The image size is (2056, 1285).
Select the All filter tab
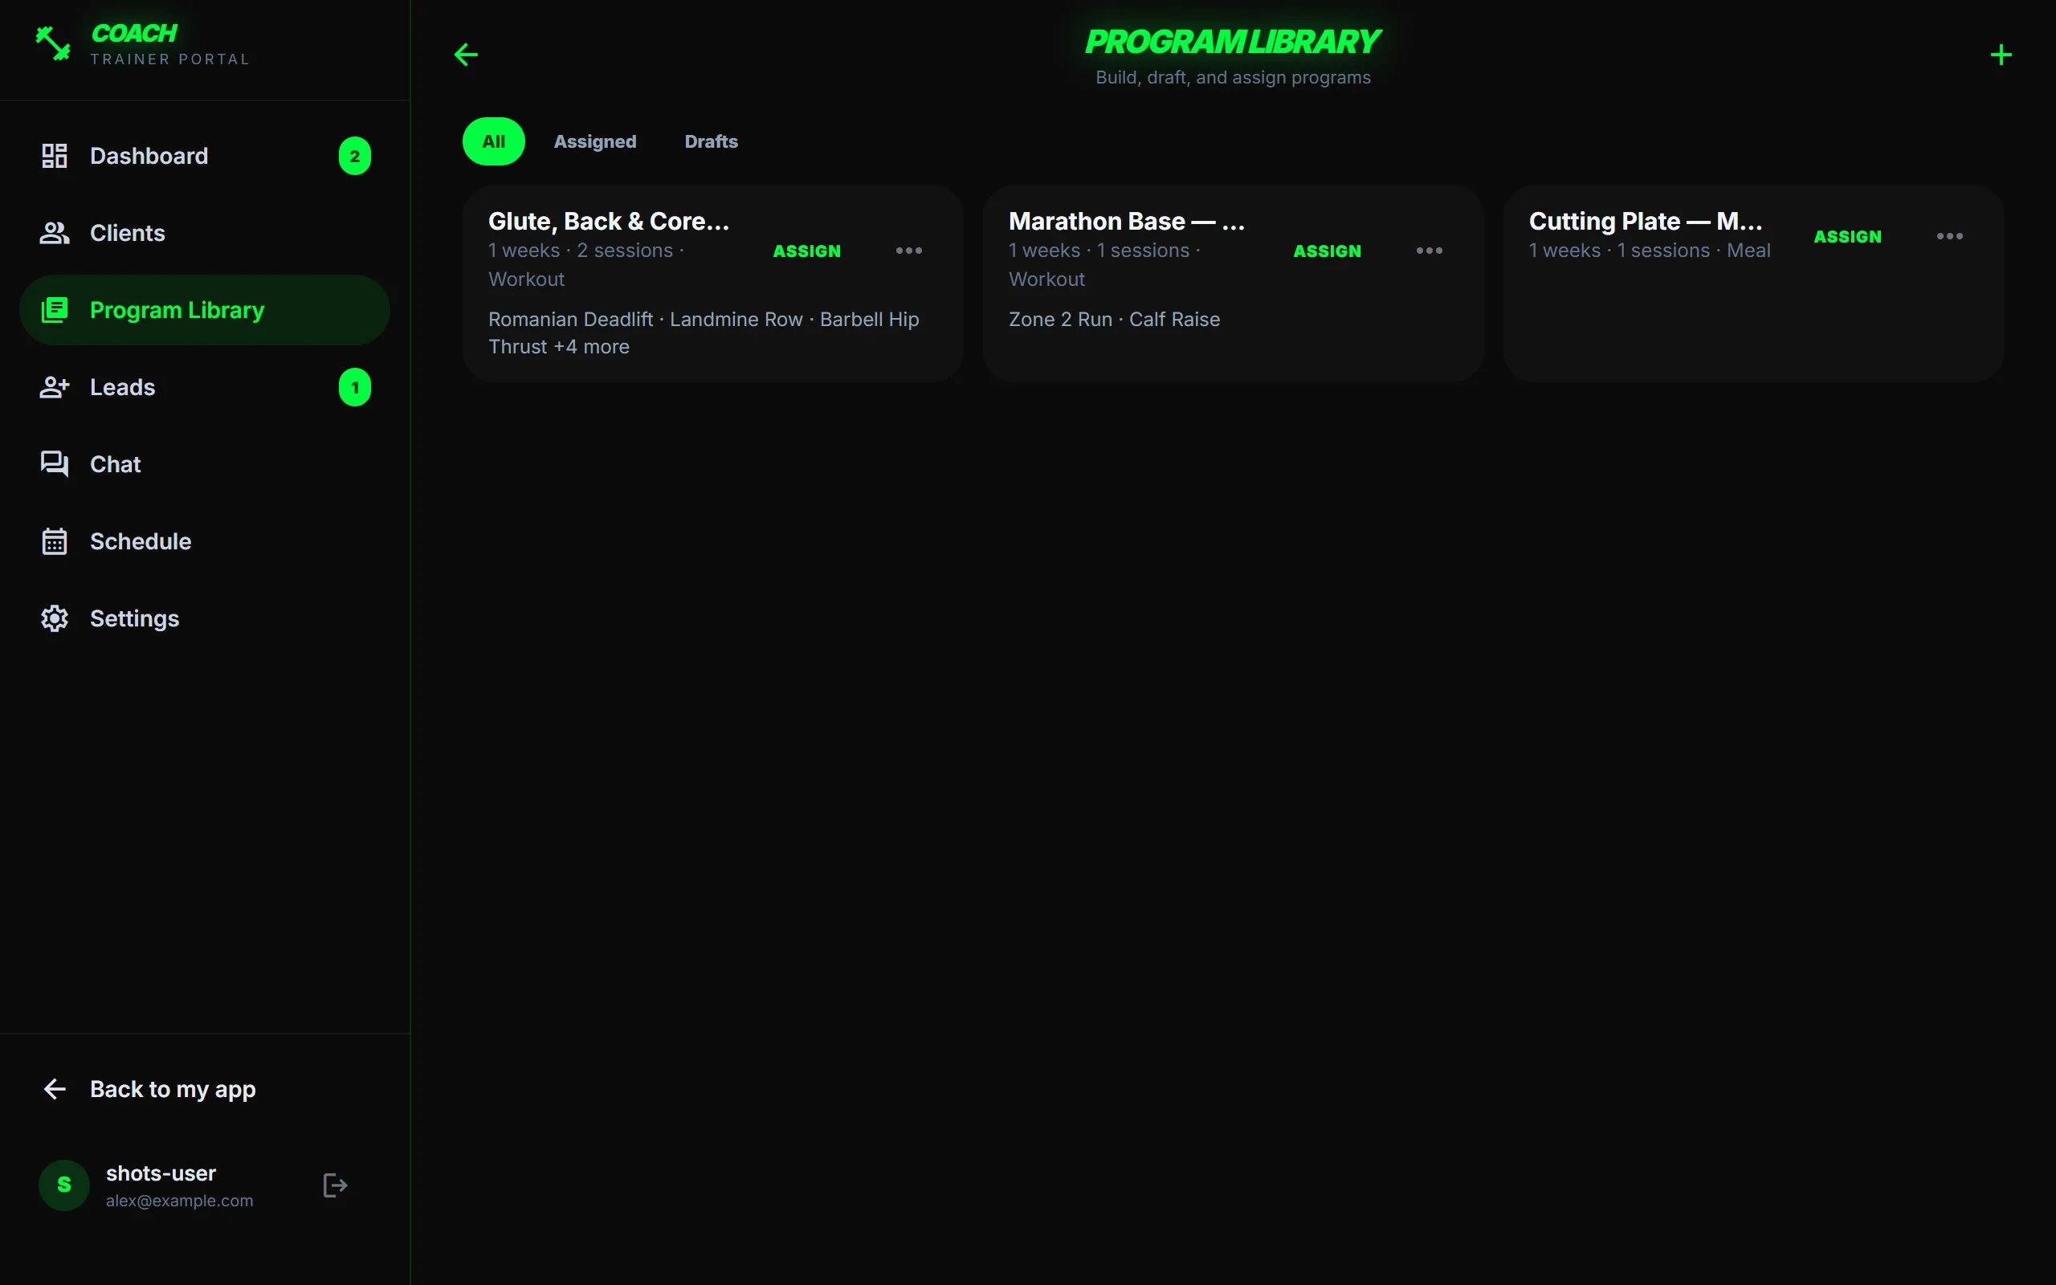494,141
